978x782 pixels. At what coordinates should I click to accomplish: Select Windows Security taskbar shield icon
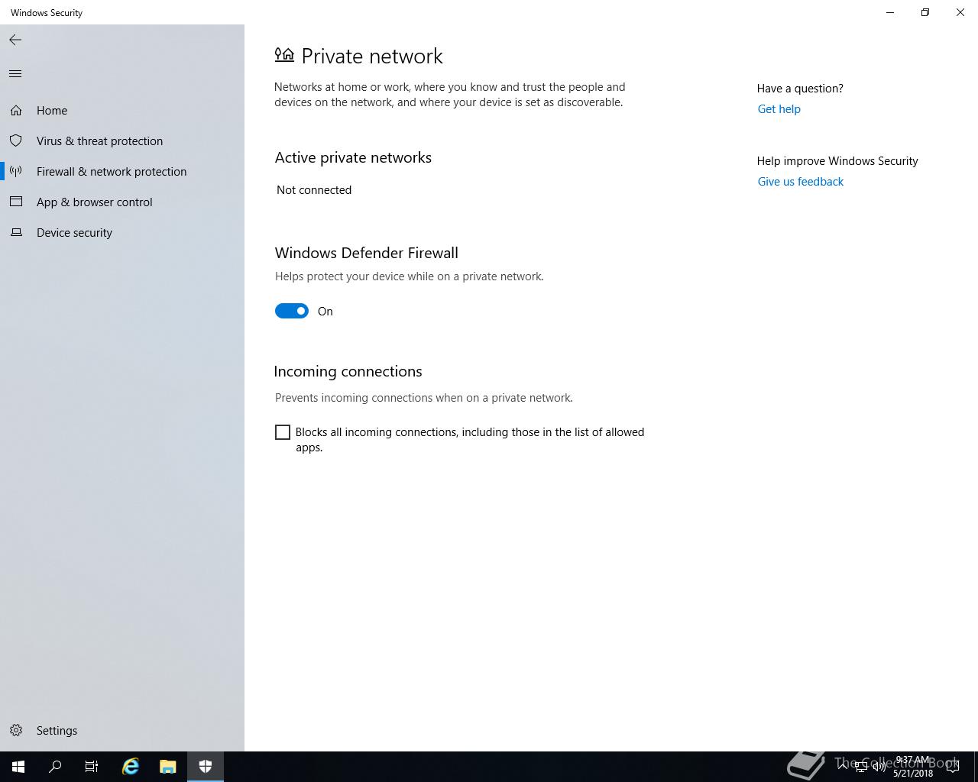(206, 767)
